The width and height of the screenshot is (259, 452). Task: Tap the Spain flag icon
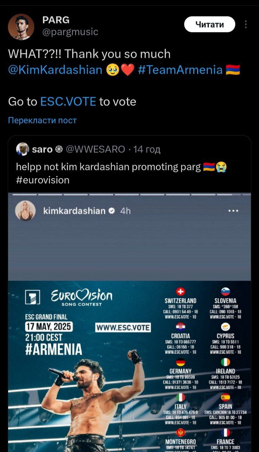coord(225,398)
